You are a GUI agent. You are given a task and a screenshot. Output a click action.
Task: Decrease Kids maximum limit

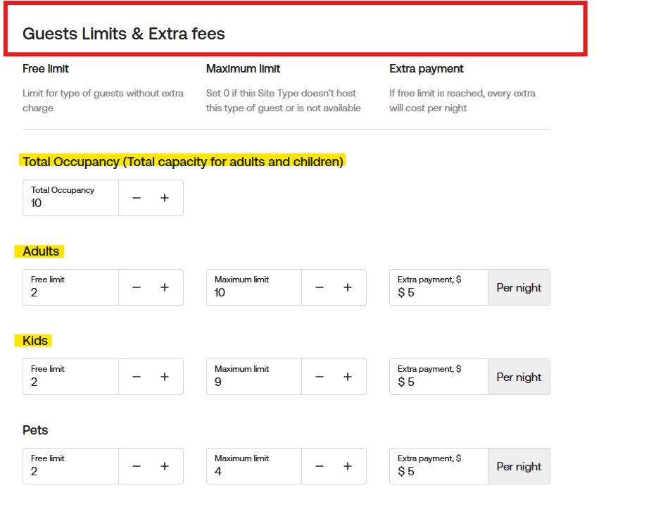(x=320, y=377)
